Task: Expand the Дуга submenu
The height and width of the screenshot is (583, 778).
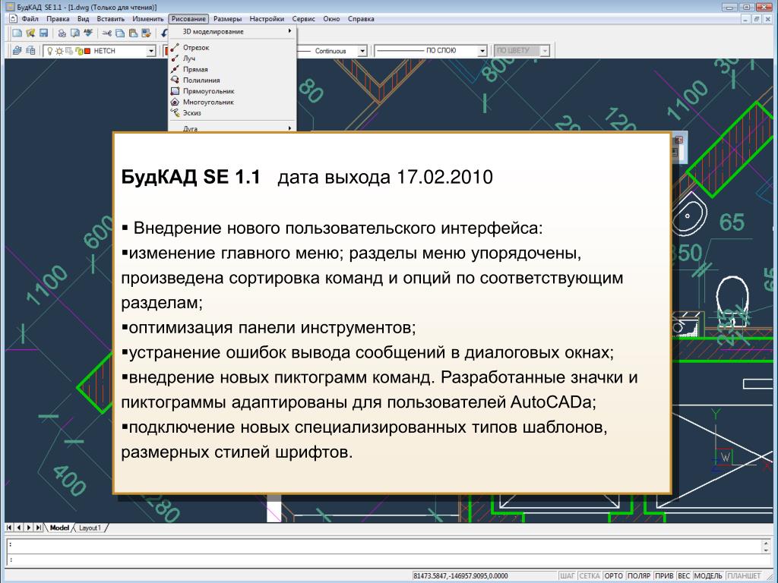Action: (232, 128)
